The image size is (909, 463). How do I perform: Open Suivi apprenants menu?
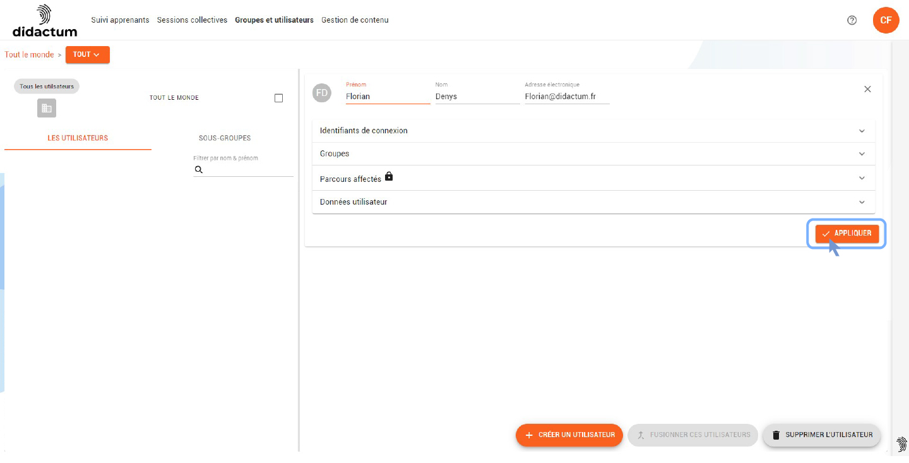coord(120,20)
